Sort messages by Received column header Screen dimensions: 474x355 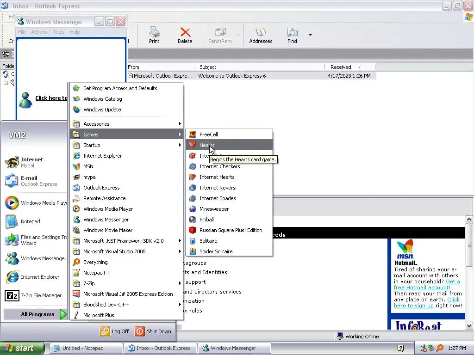[350, 67]
